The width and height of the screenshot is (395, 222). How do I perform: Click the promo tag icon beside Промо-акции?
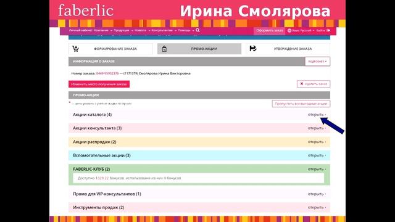tap(164, 49)
